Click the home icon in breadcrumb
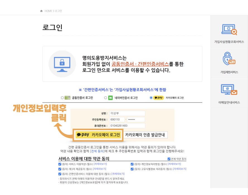The image size is (248, 195). 42,11
